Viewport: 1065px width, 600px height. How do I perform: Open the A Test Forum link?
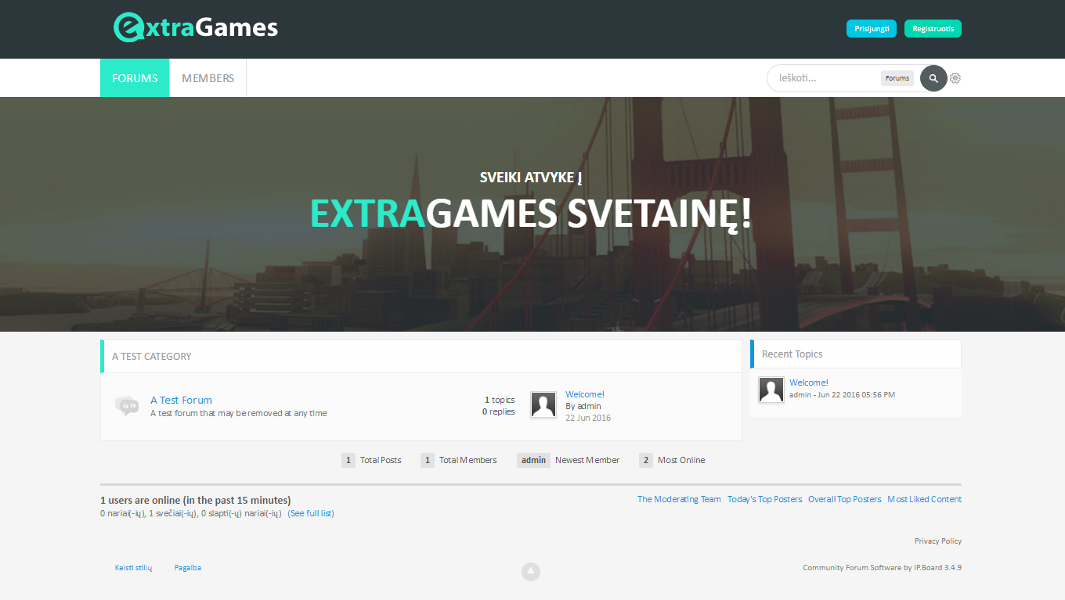point(181,400)
